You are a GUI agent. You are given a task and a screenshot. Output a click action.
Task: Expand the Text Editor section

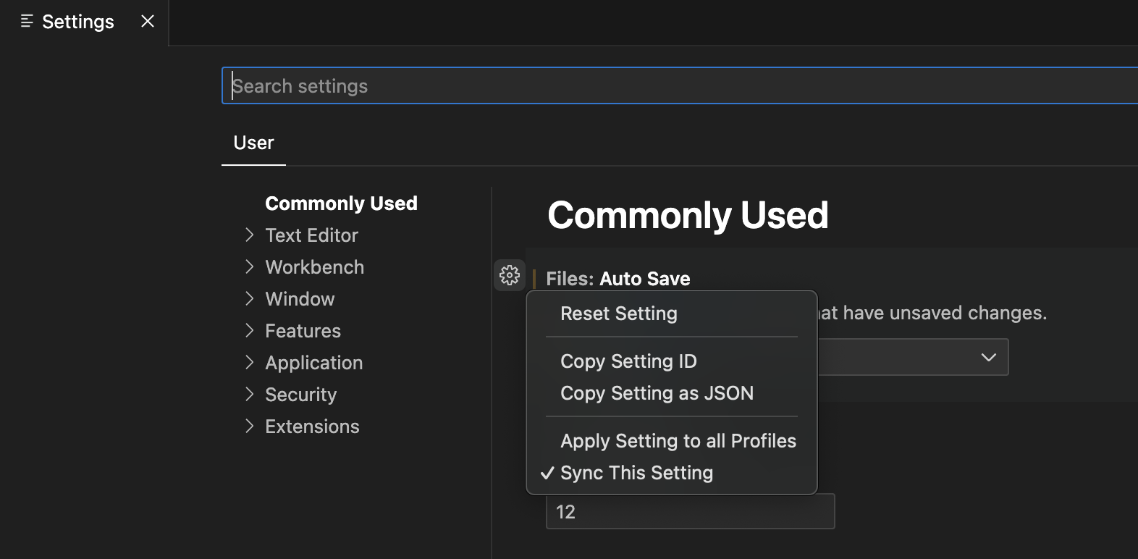[250, 235]
